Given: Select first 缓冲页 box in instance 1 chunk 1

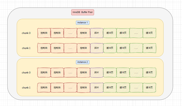Looking at the screenshot, I should click(110, 48).
